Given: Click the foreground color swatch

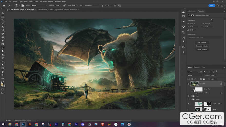Looking at the screenshot, I should 2,85.
